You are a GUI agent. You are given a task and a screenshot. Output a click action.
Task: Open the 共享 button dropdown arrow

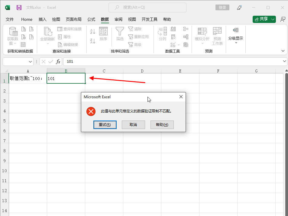(273, 19)
